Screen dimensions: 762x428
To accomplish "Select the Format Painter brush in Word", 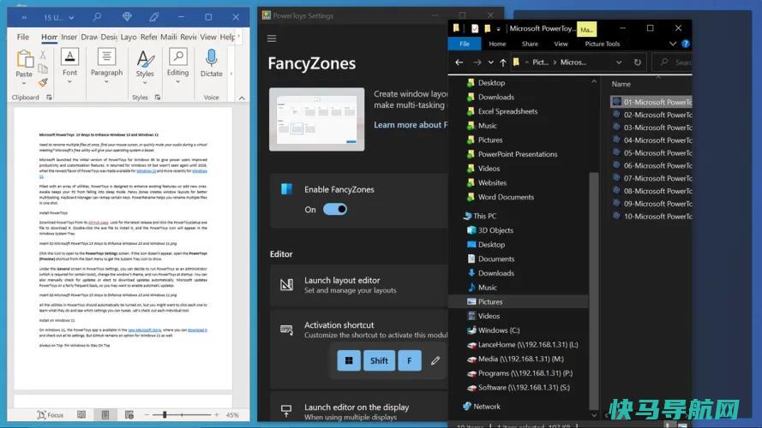I will click(43, 82).
